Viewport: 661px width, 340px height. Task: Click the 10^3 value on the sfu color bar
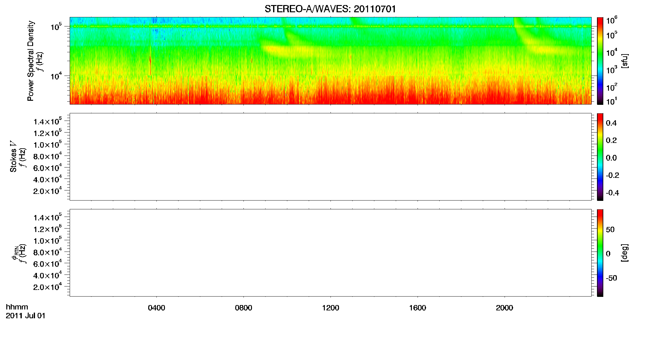(612, 70)
